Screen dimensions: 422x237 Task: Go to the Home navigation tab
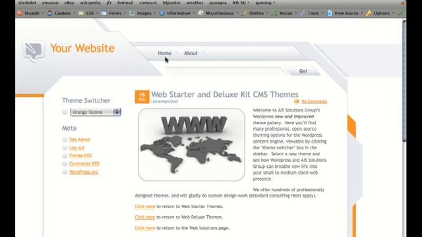(164, 53)
